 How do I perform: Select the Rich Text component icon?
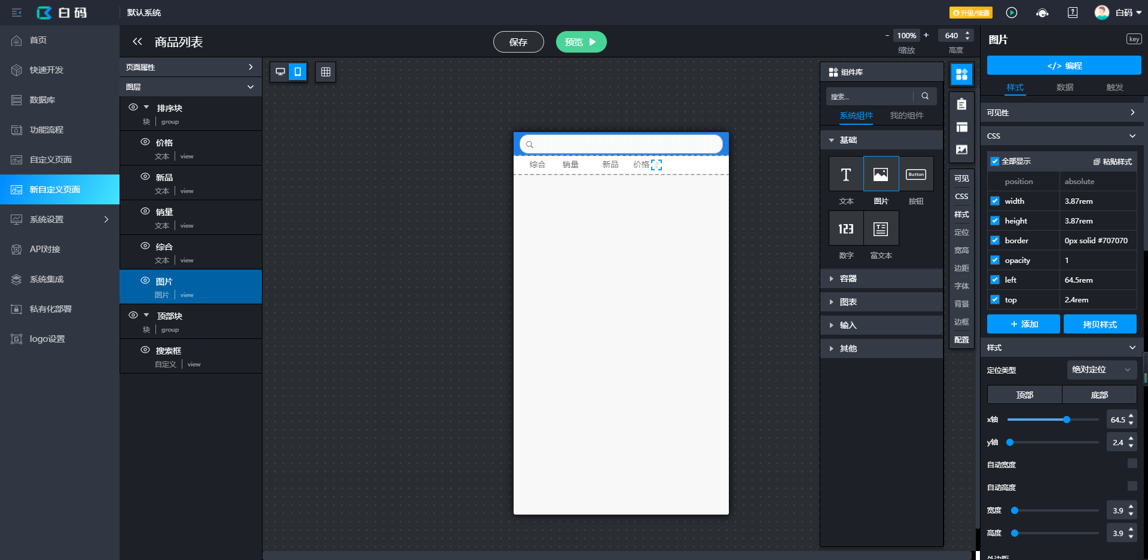click(x=881, y=228)
